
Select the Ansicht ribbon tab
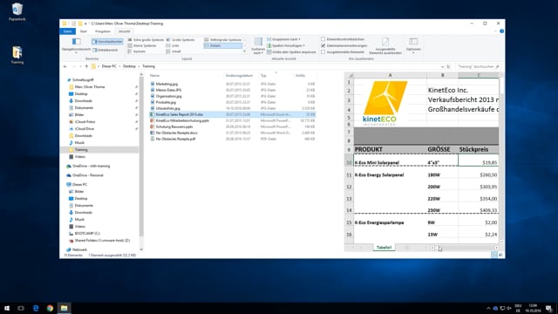coord(124,31)
